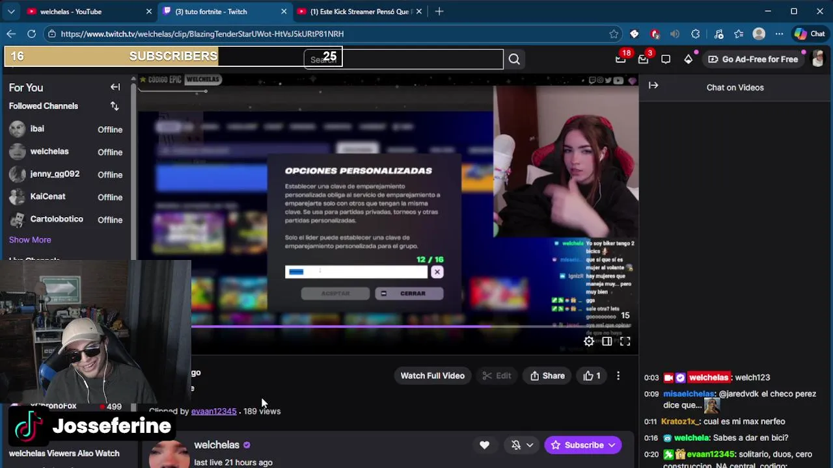This screenshot has height=468, width=833.
Task: View site information icon in the address bar
Action: pyautogui.click(x=52, y=34)
